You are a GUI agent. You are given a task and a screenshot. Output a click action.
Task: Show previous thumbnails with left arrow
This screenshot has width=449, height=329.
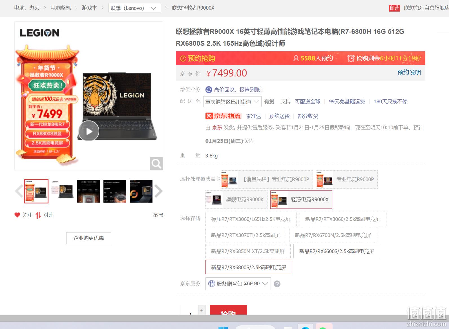(x=19, y=191)
